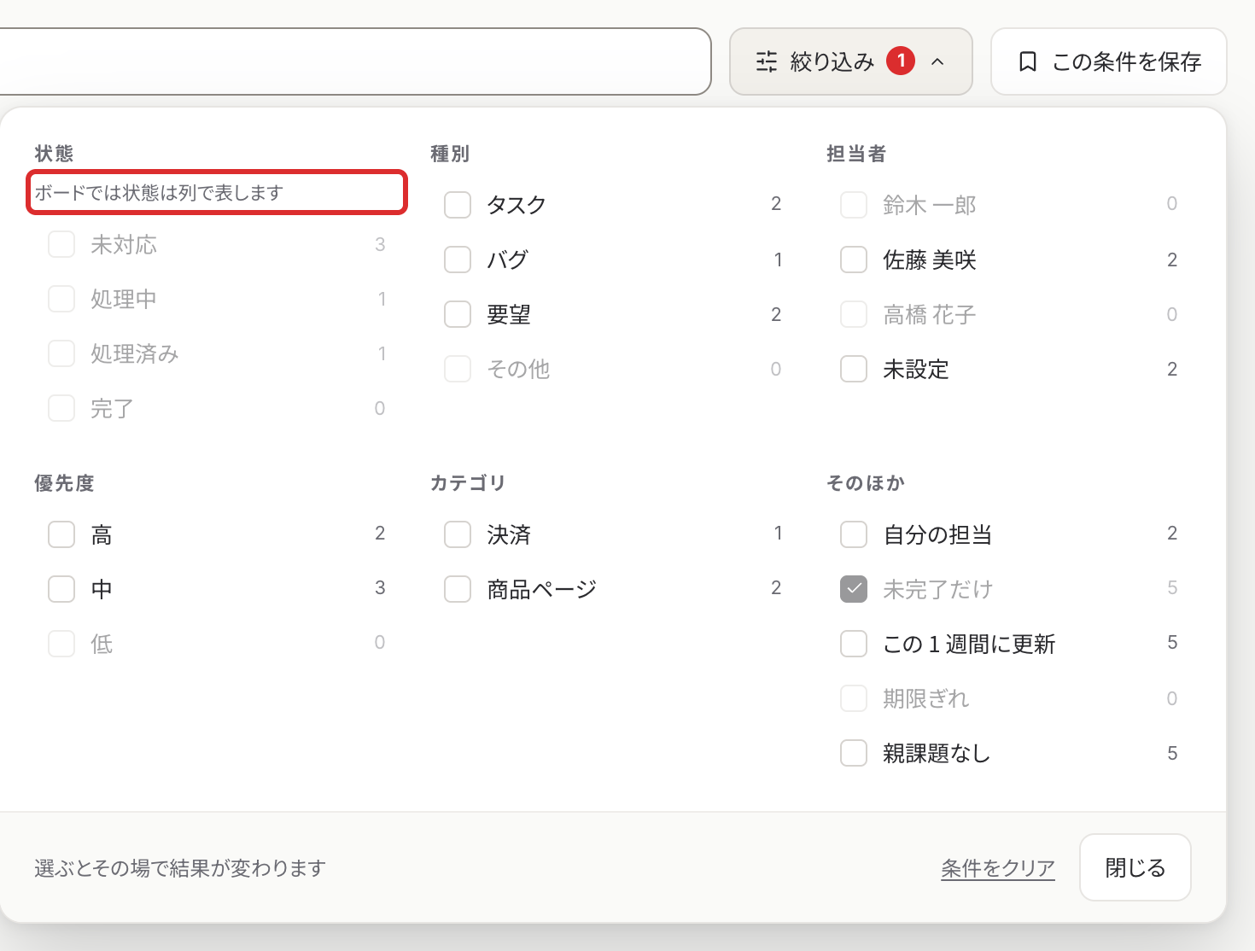
Task: Select the 中 priority checkbox
Action: point(61,589)
